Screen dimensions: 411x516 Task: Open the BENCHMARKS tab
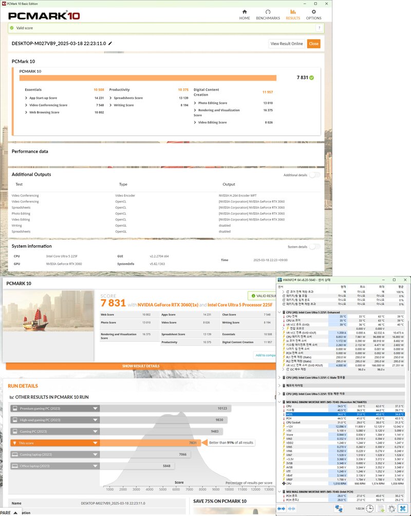tap(268, 15)
